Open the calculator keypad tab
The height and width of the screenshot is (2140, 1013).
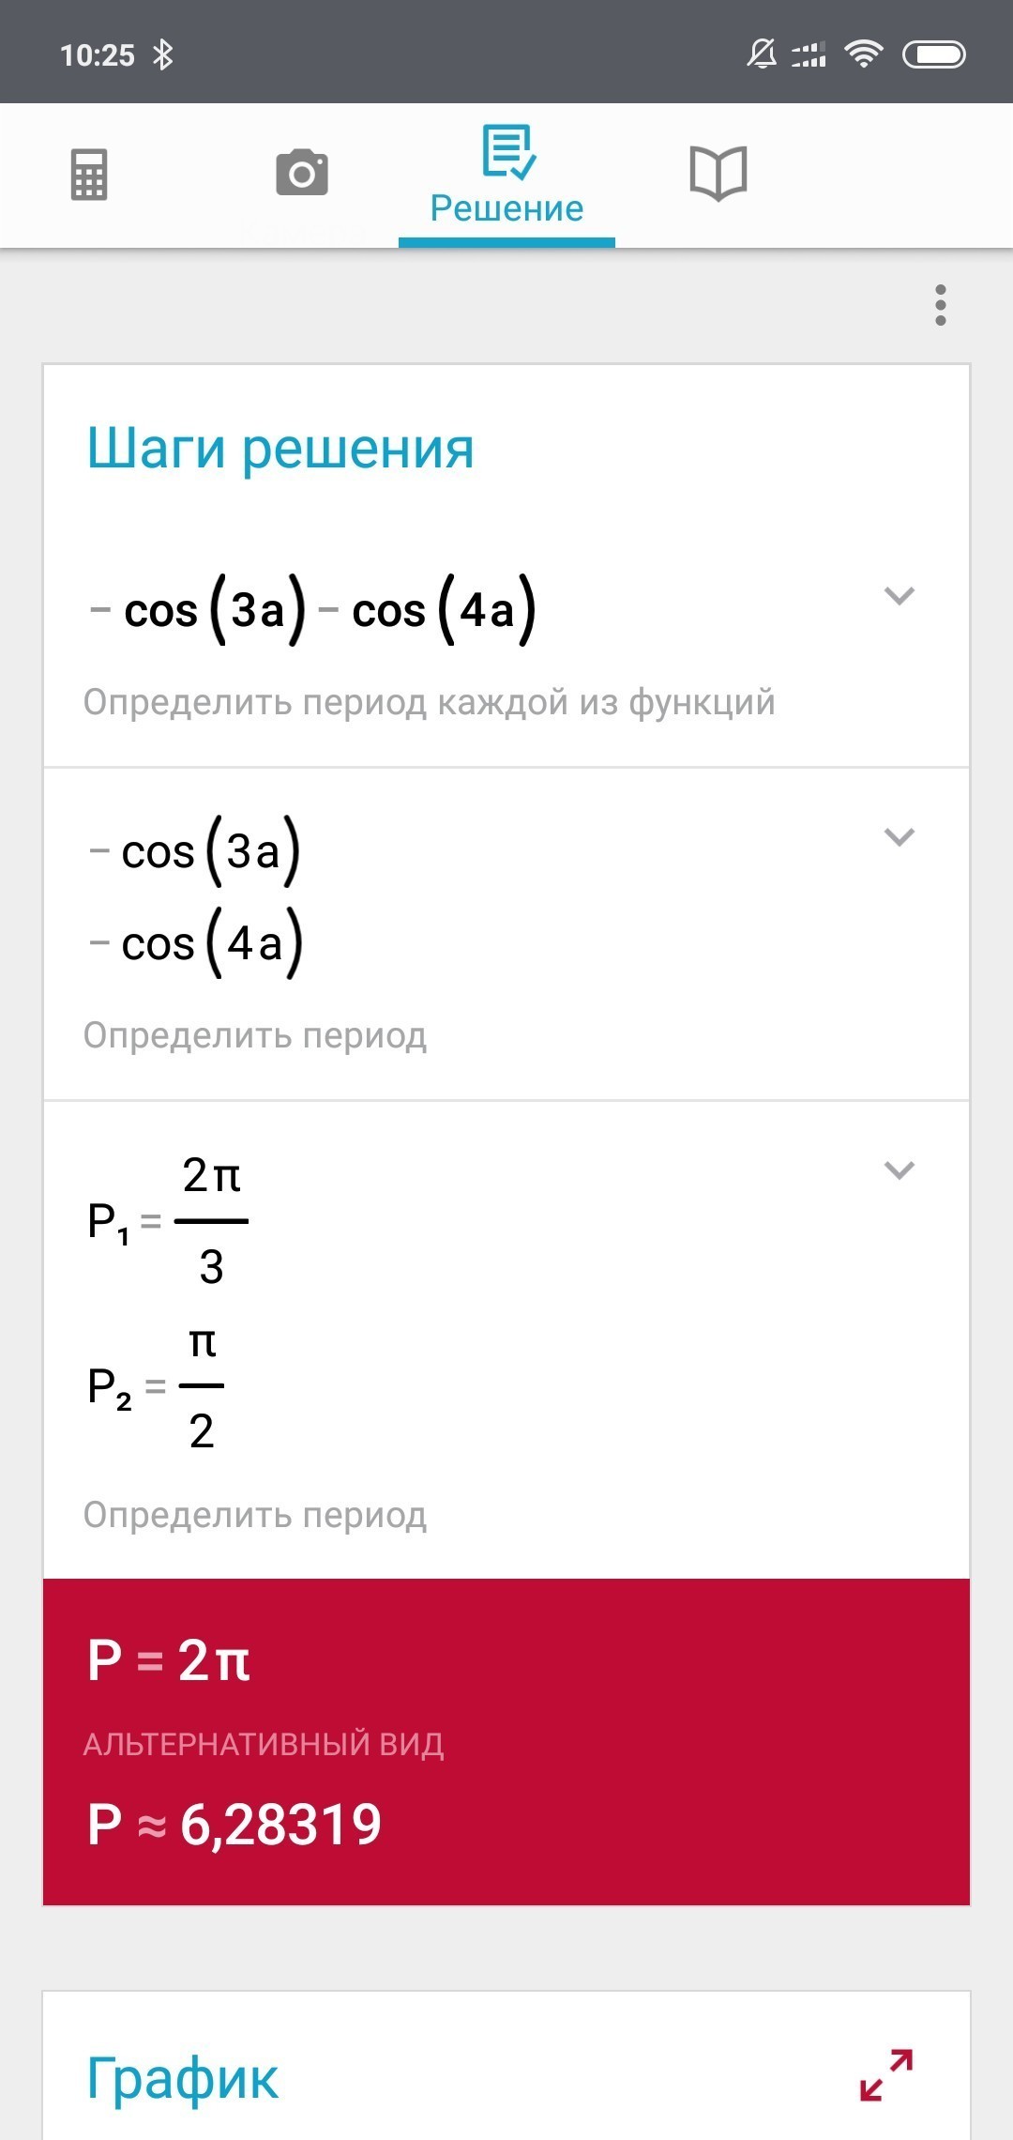[x=89, y=175]
